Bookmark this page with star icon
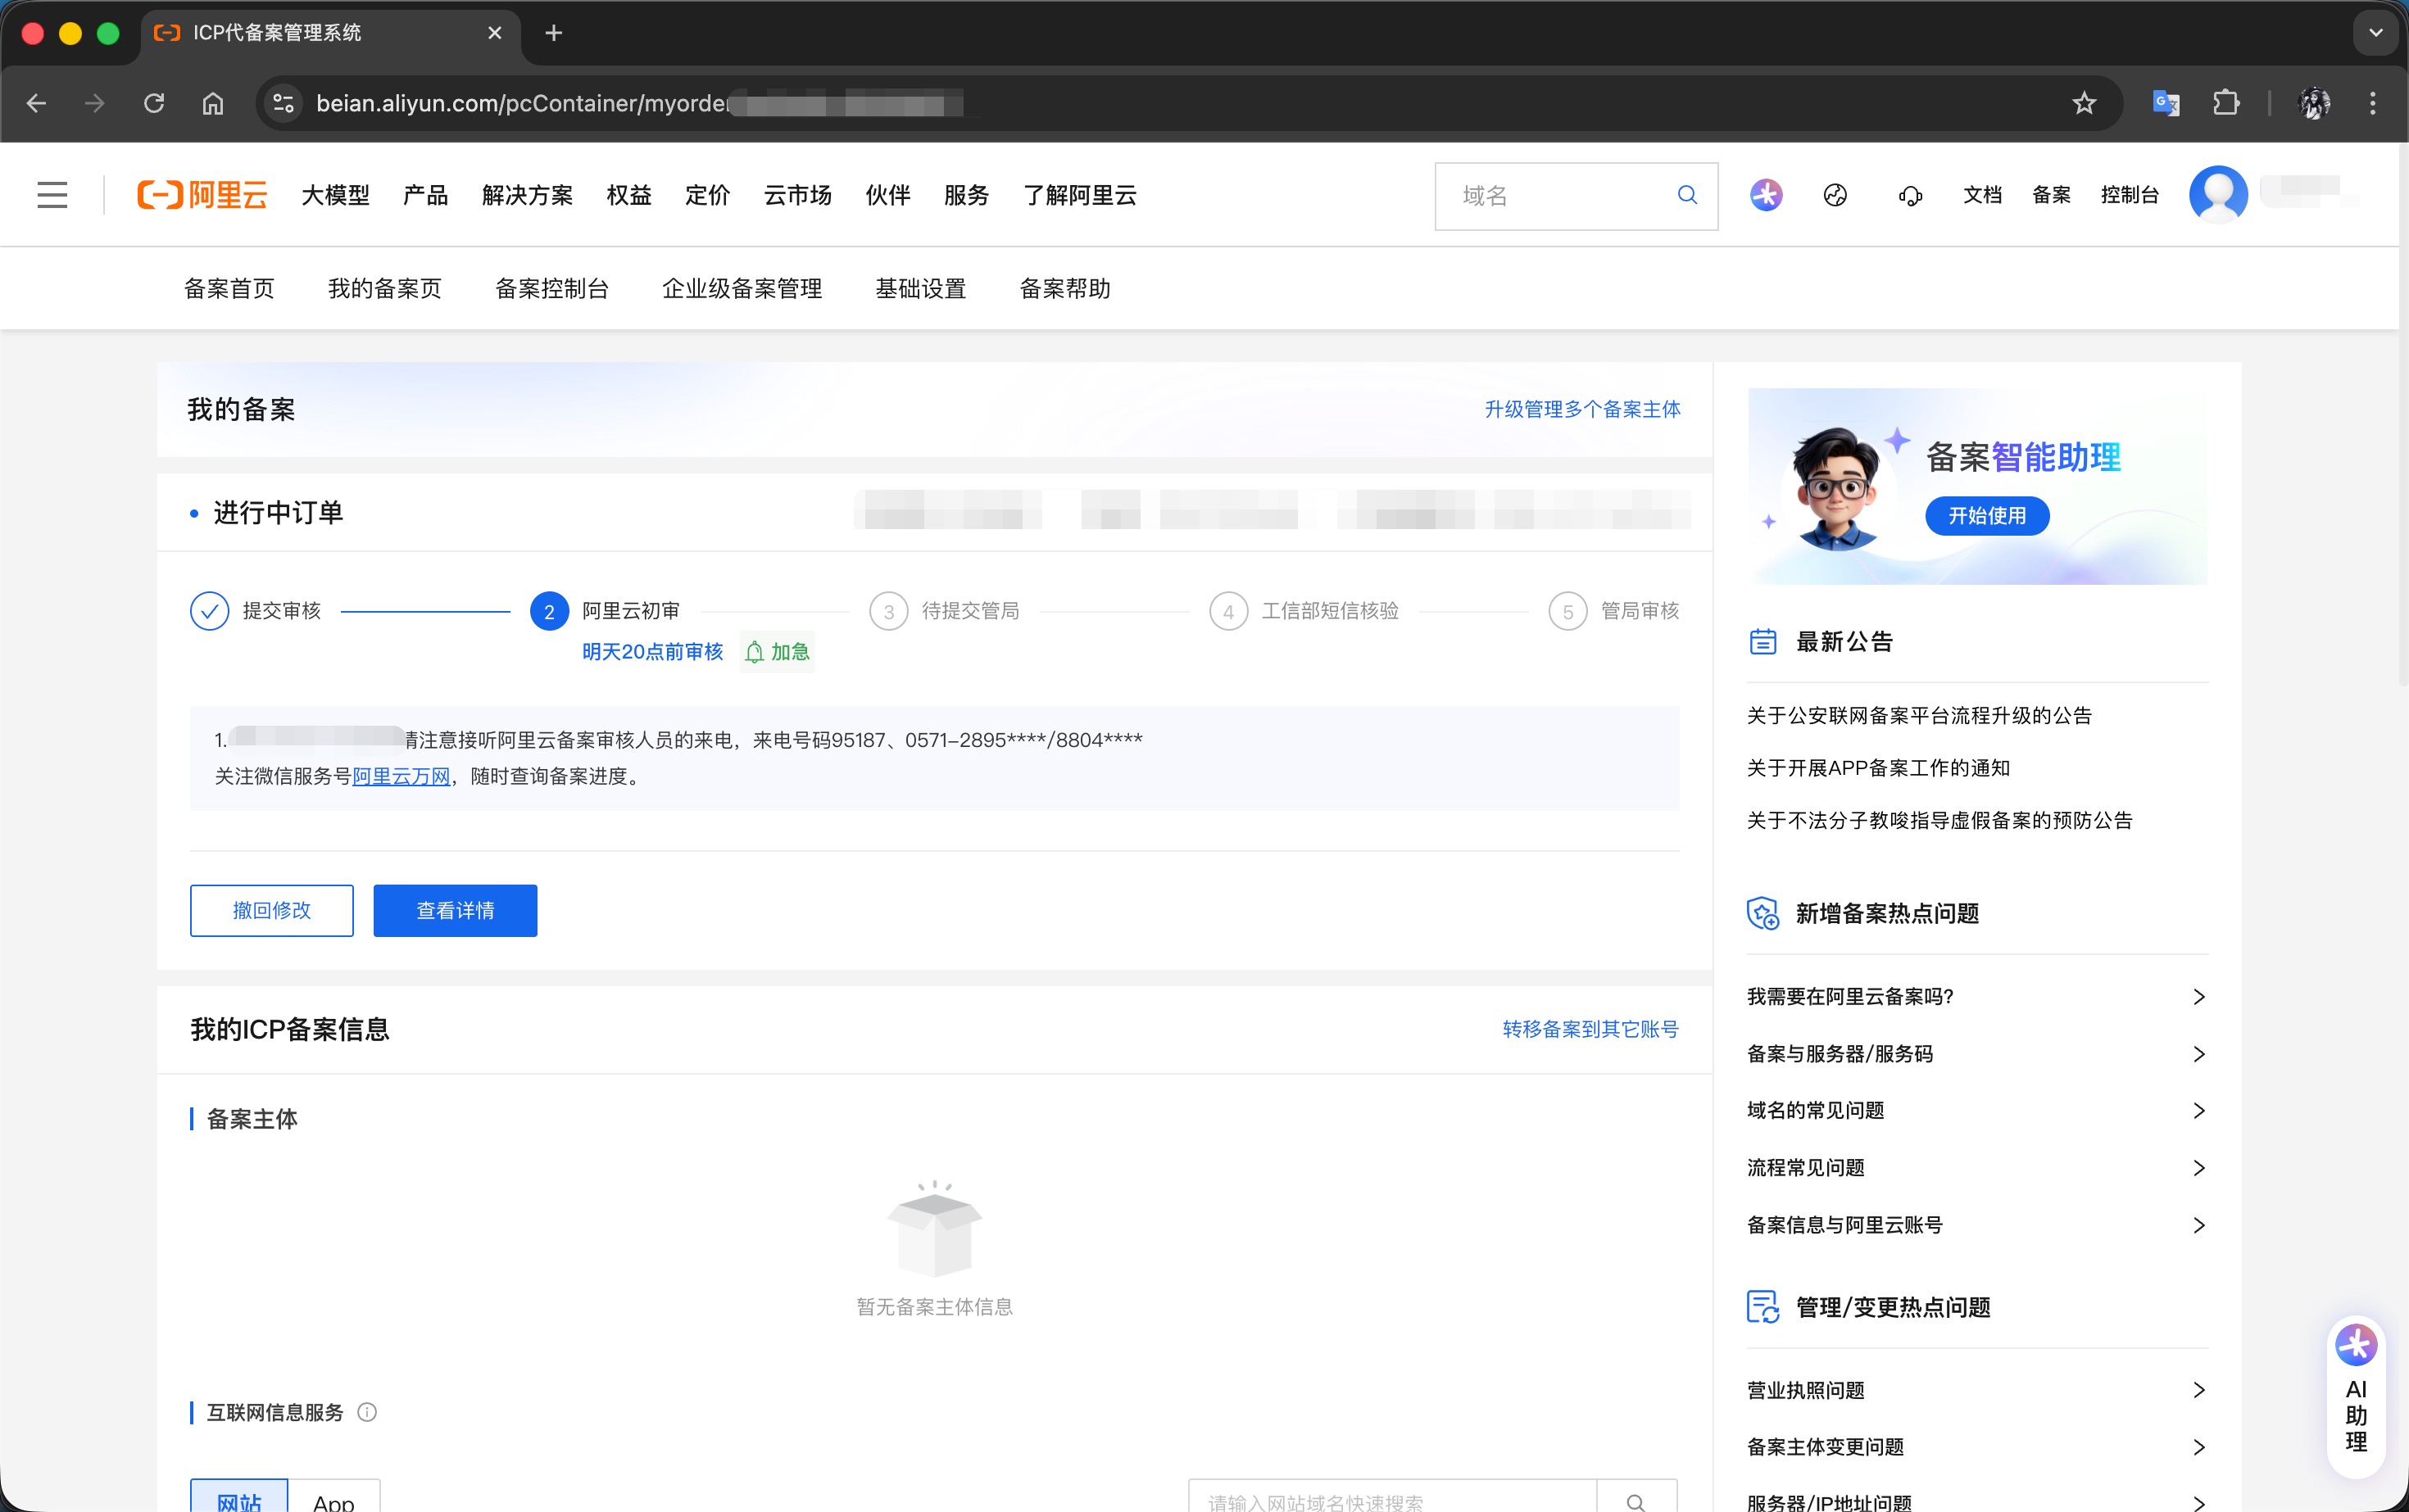 point(2084,103)
